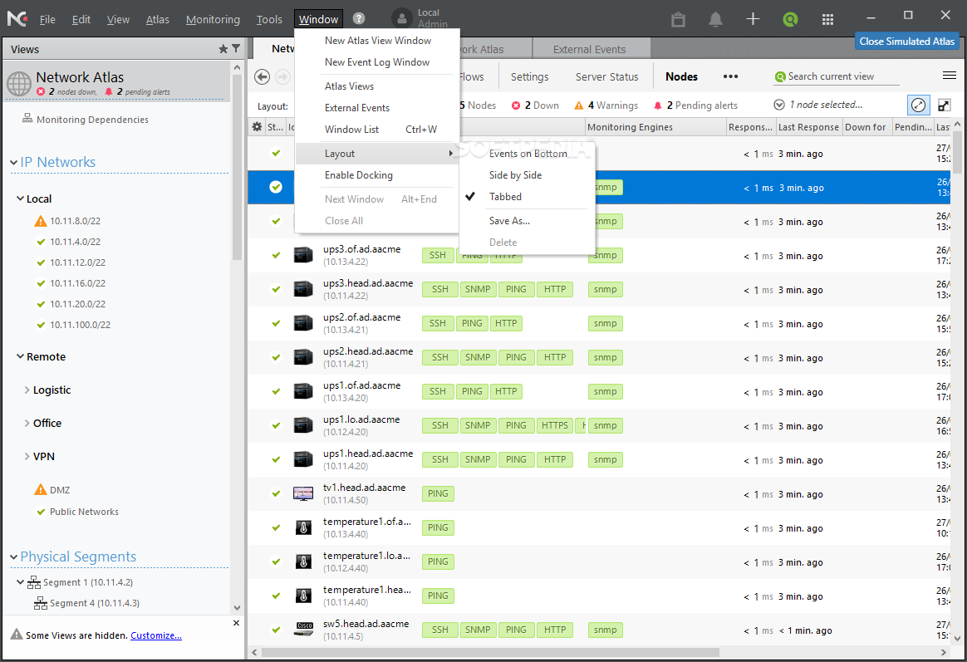The image size is (967, 662).
Task: Choose New Event Log Window
Action: [377, 62]
